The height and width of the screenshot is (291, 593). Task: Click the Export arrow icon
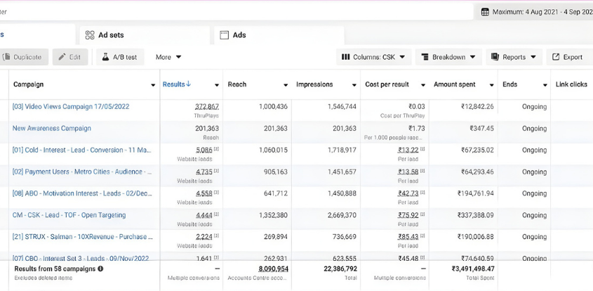coord(556,57)
